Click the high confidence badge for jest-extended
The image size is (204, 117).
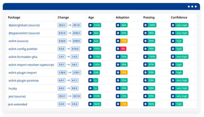click(x=177, y=104)
